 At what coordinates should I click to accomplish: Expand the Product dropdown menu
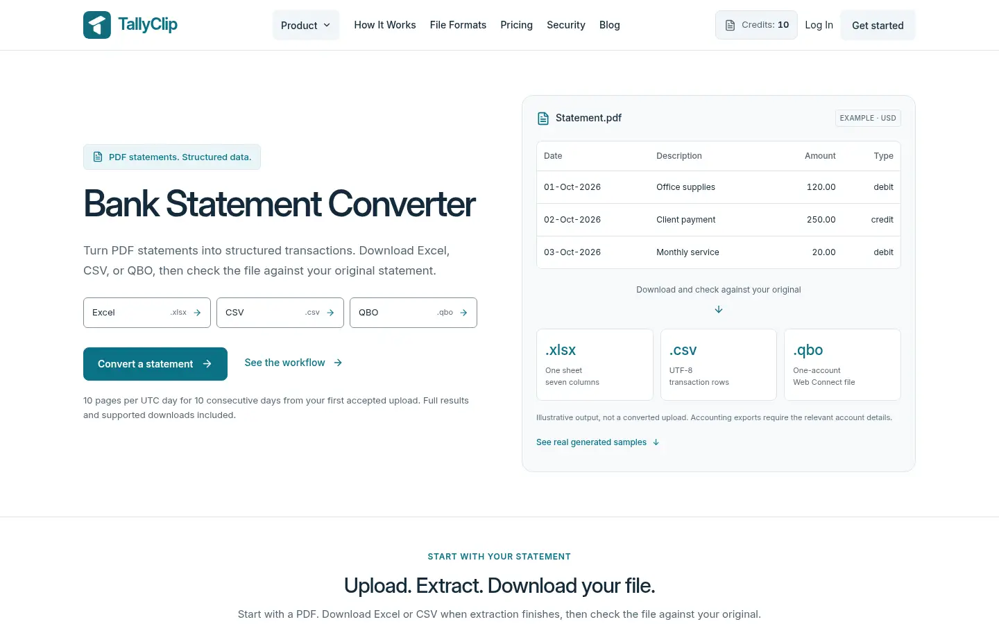pos(306,25)
